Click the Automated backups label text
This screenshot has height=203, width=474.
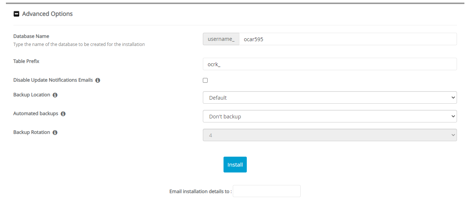click(35, 114)
